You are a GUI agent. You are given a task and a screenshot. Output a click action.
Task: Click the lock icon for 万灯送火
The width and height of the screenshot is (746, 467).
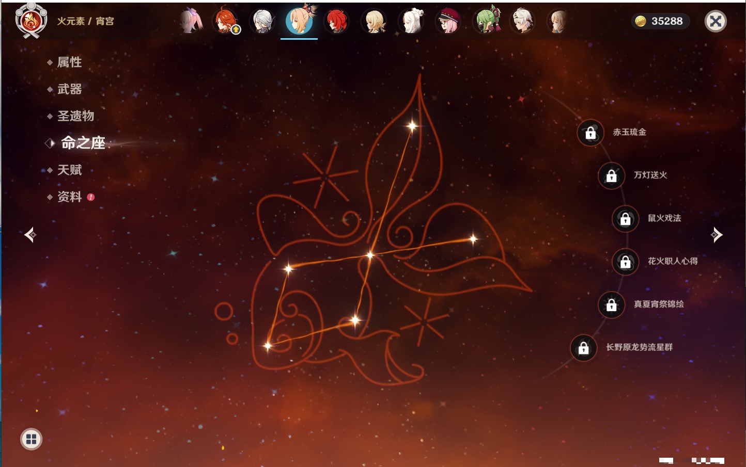[612, 176]
